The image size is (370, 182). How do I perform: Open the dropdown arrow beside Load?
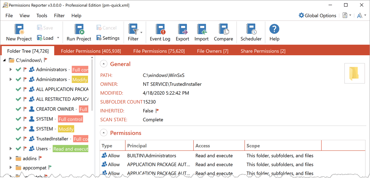coord(58,38)
